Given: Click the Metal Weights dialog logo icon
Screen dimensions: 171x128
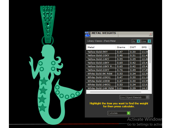Looking at the screenshot, I should (x=88, y=34).
